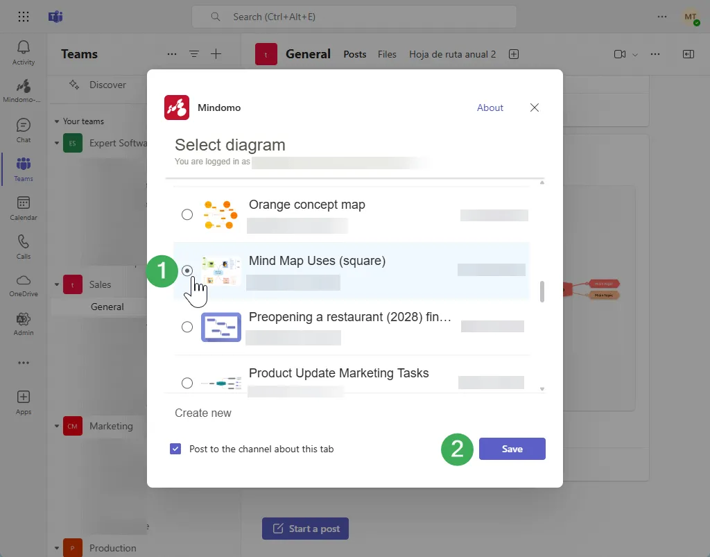
Task: Click the Discover label in Teams panel
Action: click(x=107, y=85)
